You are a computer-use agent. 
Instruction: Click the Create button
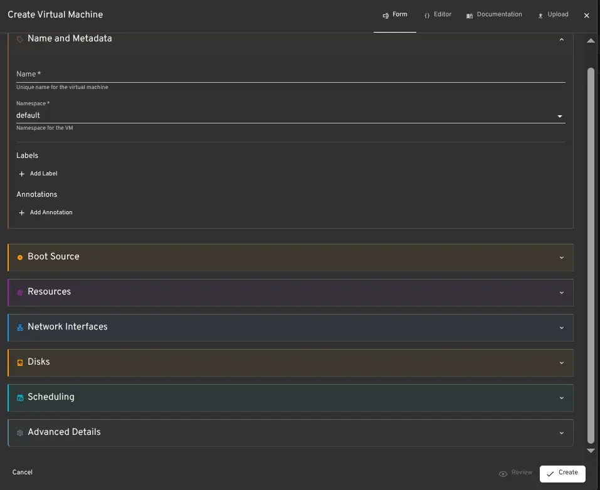562,474
